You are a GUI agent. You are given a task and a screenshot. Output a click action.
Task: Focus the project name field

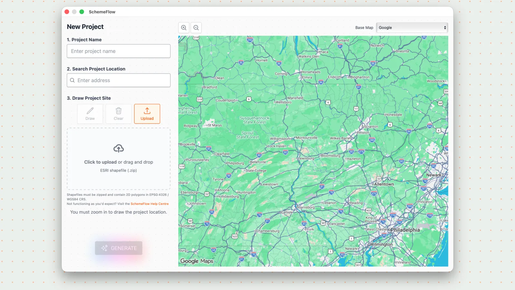pyautogui.click(x=118, y=51)
